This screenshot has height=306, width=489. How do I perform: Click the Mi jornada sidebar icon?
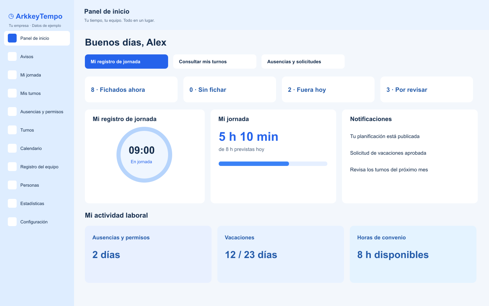[12, 75]
